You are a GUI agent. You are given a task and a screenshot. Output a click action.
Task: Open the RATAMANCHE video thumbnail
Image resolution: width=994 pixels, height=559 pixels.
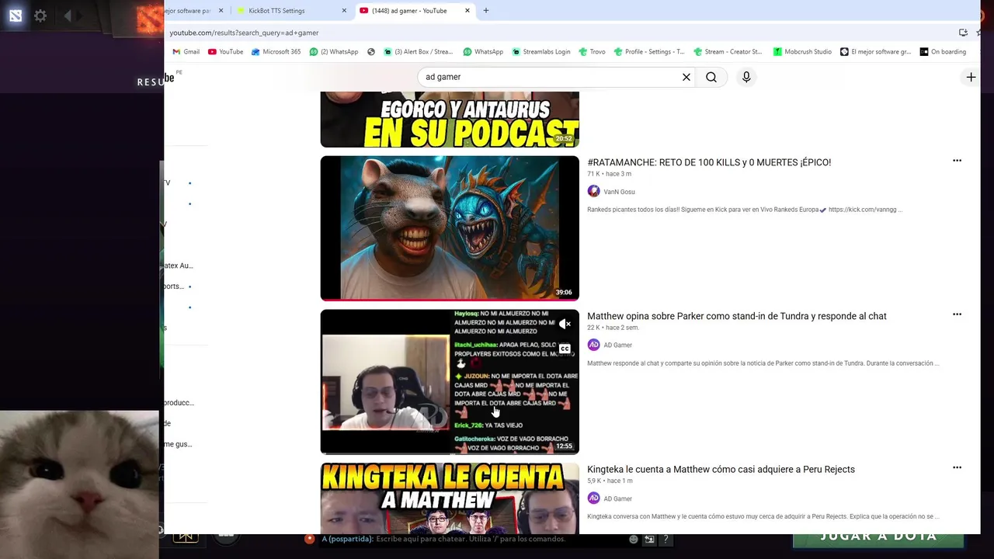(x=450, y=228)
